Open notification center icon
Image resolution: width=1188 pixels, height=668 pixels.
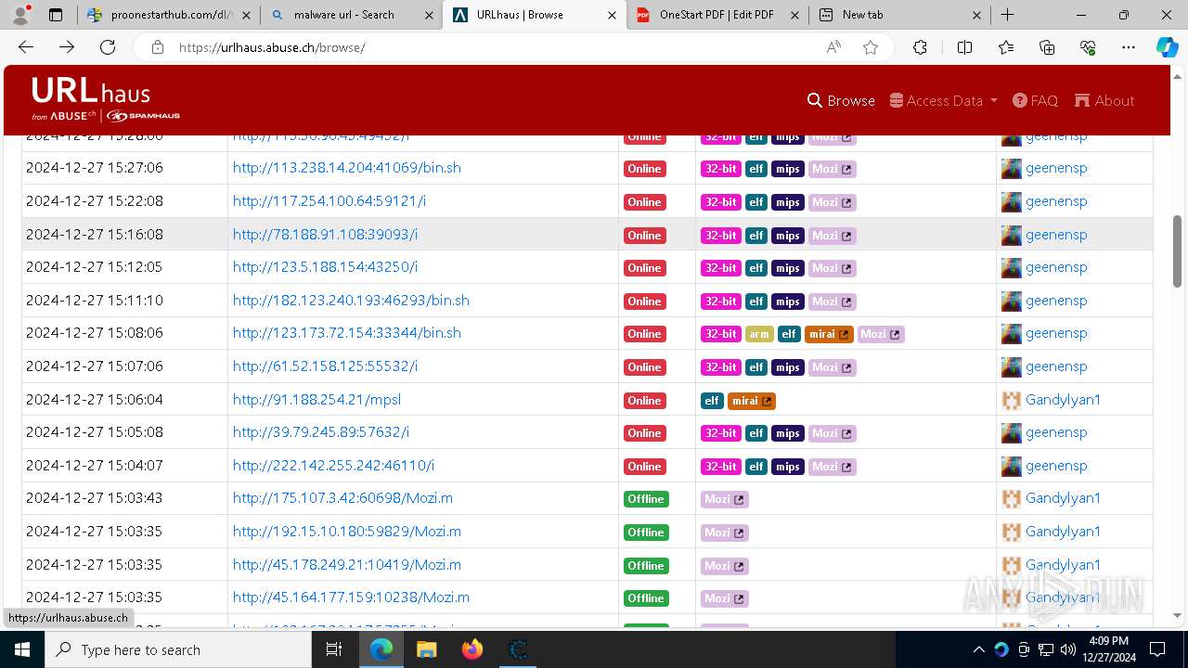tap(1157, 649)
